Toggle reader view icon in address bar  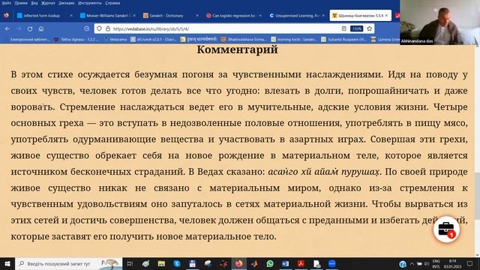(343, 28)
